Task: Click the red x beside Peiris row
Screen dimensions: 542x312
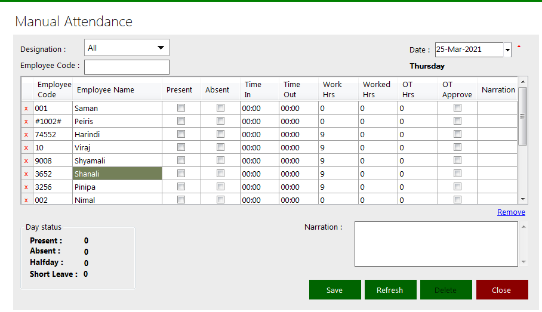Action: [x=26, y=122]
